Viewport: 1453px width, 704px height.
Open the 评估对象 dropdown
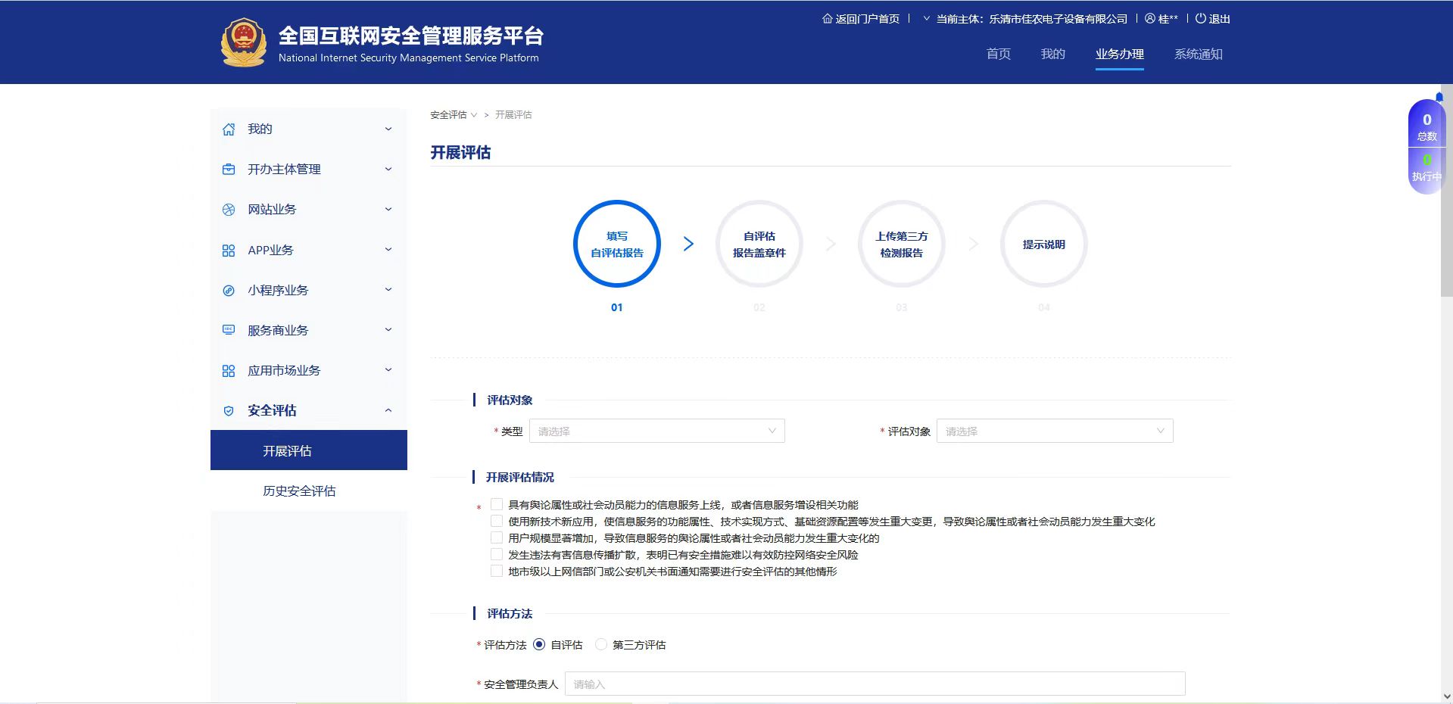click(x=1053, y=431)
